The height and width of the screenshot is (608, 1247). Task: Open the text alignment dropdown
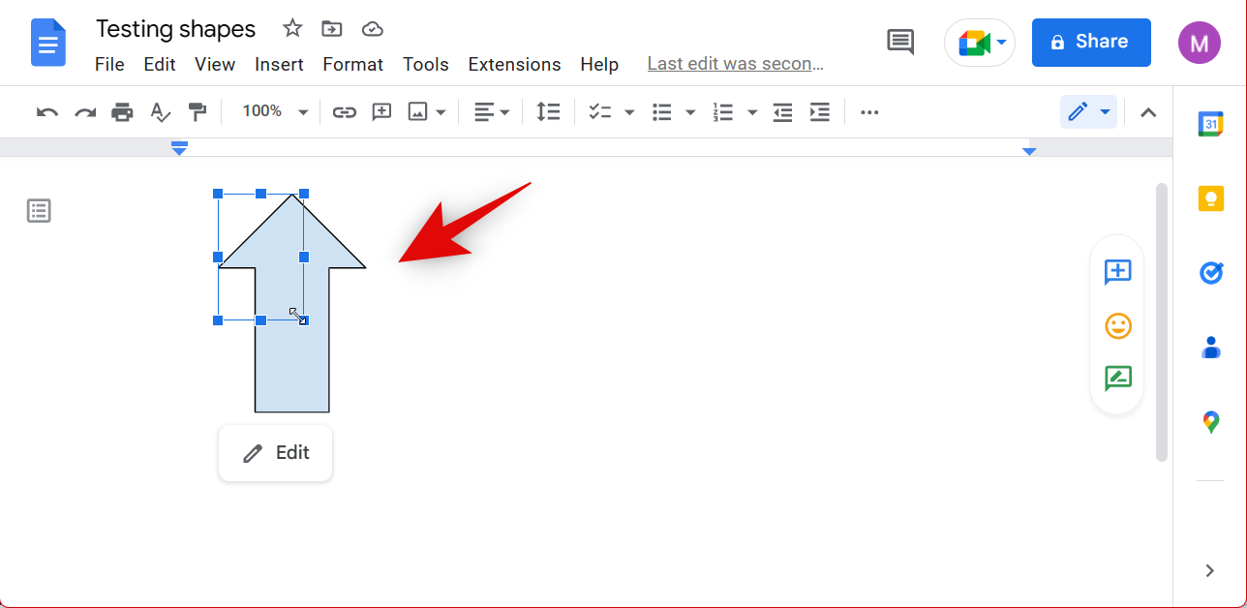tap(492, 112)
